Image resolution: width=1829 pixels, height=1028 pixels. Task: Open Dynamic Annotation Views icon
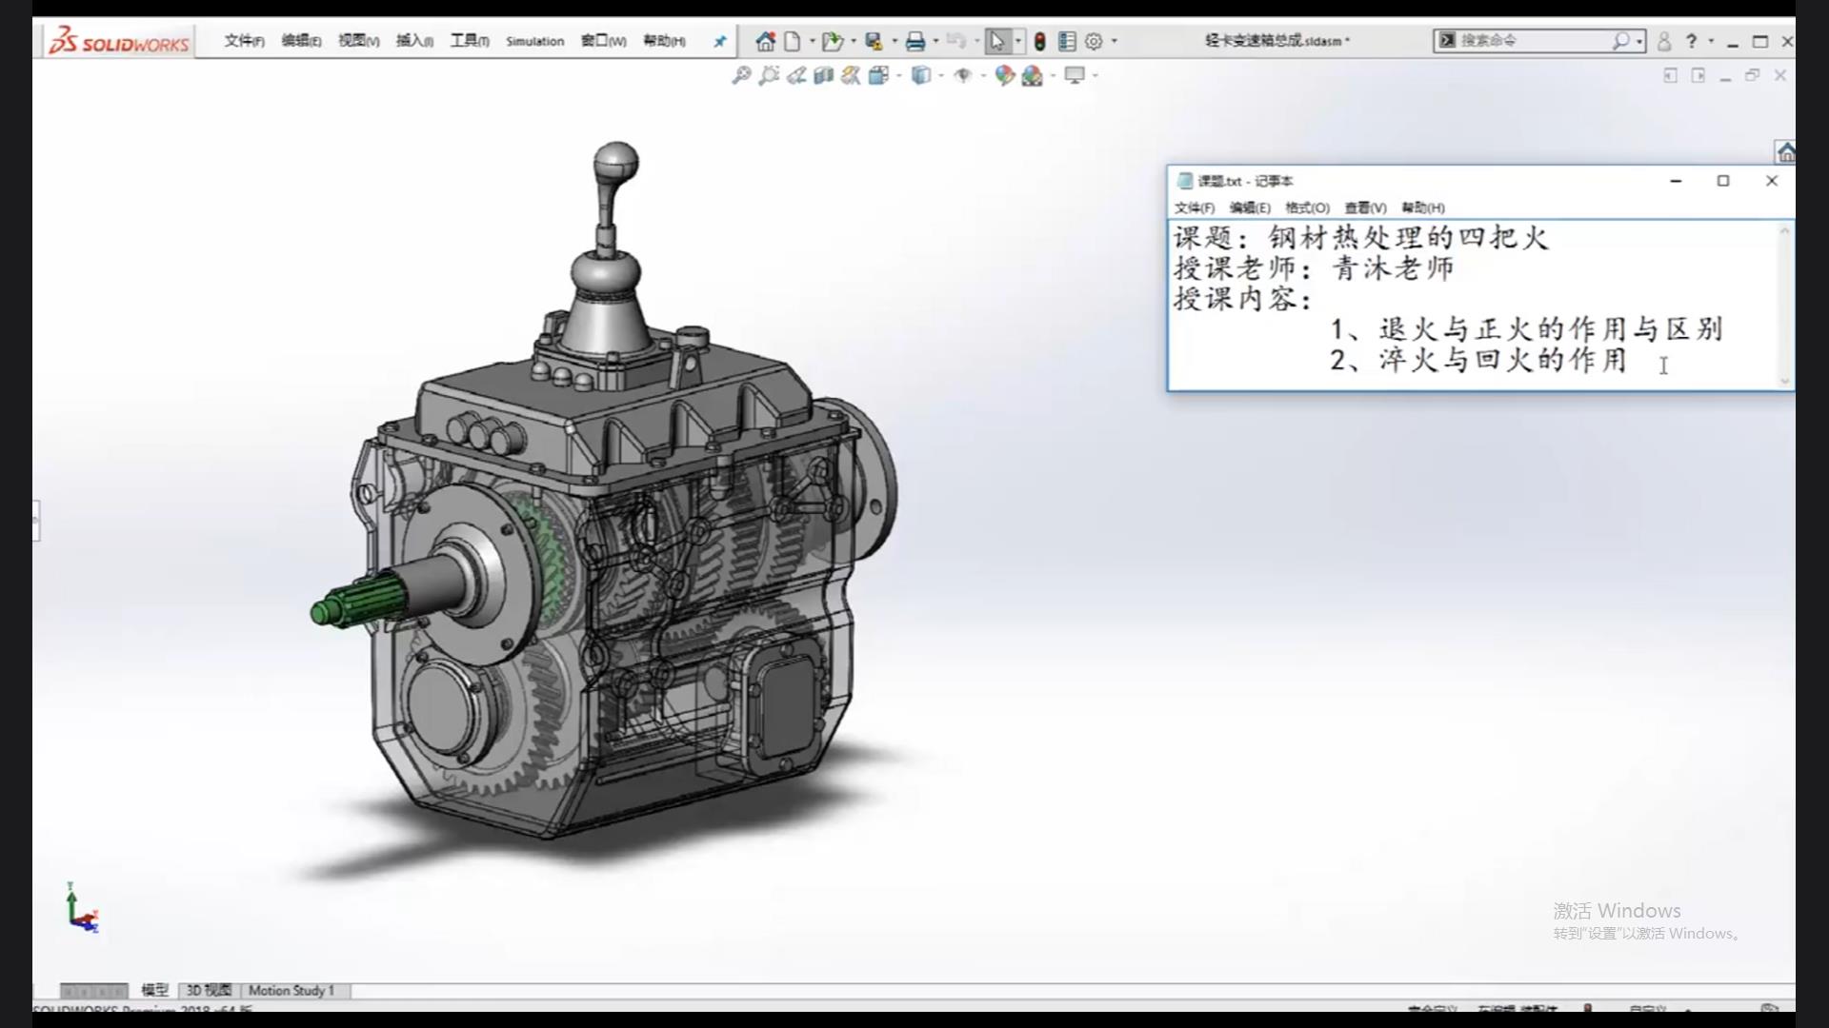(x=851, y=75)
